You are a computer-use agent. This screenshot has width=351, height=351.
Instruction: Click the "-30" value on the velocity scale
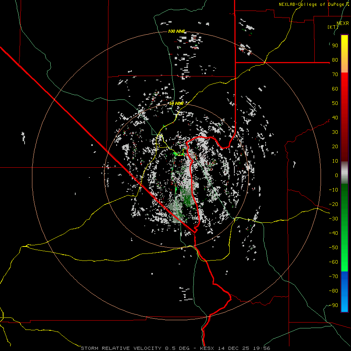pos(333,219)
